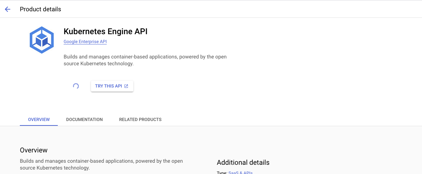Click the product description under the title
The height and width of the screenshot is (174, 422).
(145, 60)
